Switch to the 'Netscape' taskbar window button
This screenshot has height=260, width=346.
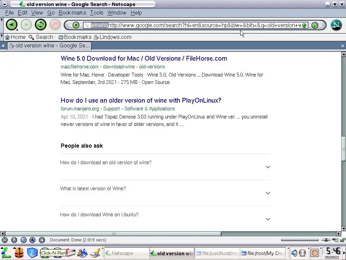(x=127, y=253)
